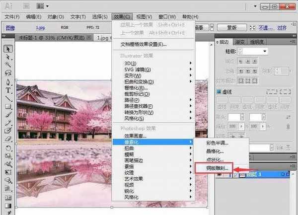Select the Direct Selection tool
298x215 pixels.
pos(8,57)
